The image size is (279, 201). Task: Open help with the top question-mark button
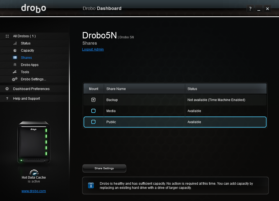click(250, 9)
